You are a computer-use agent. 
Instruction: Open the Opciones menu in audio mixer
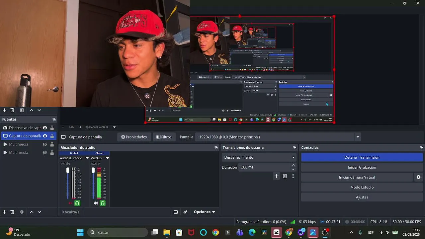pos(204,212)
